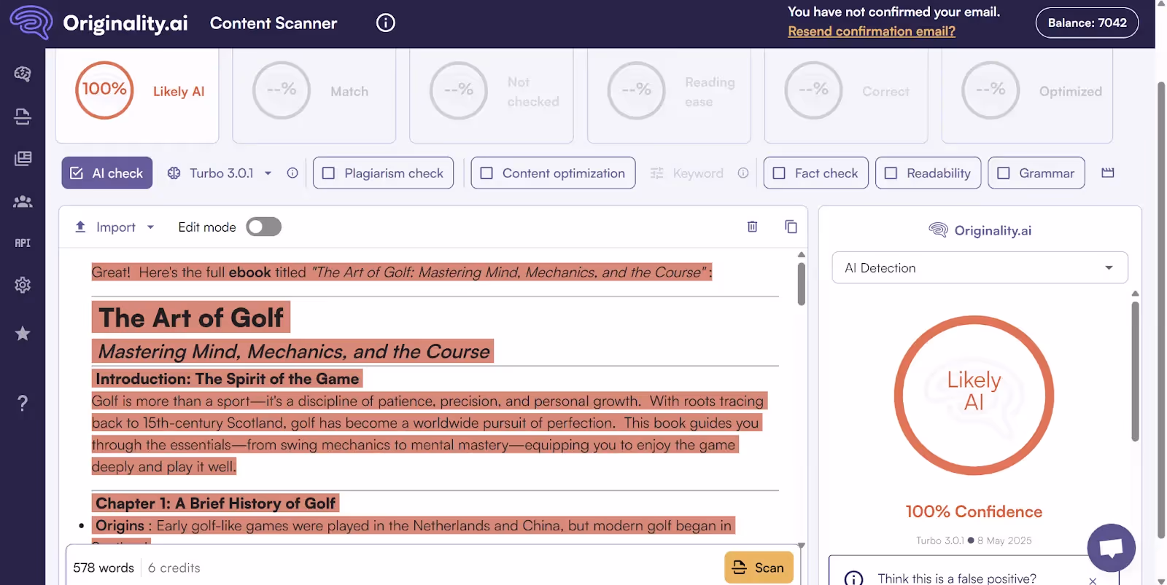Enable the Plagiarism check checkbox
The image size is (1167, 585).
(x=329, y=173)
